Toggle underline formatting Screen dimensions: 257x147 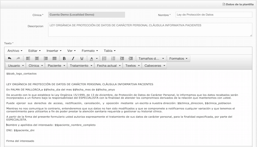82,58
